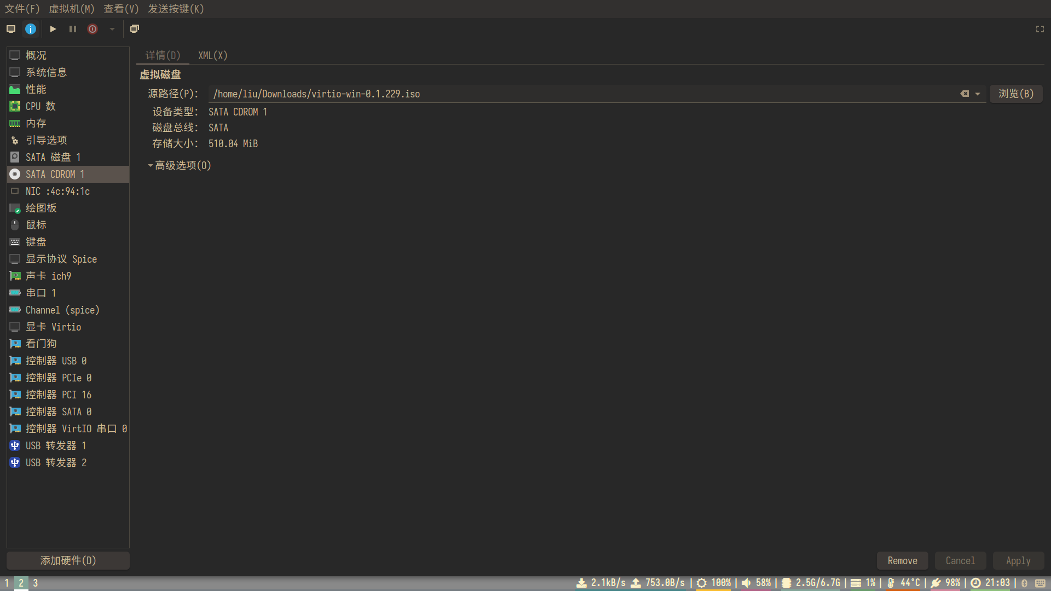
Task: Open the shutdown options dropdown arrow
Action: 112,29
